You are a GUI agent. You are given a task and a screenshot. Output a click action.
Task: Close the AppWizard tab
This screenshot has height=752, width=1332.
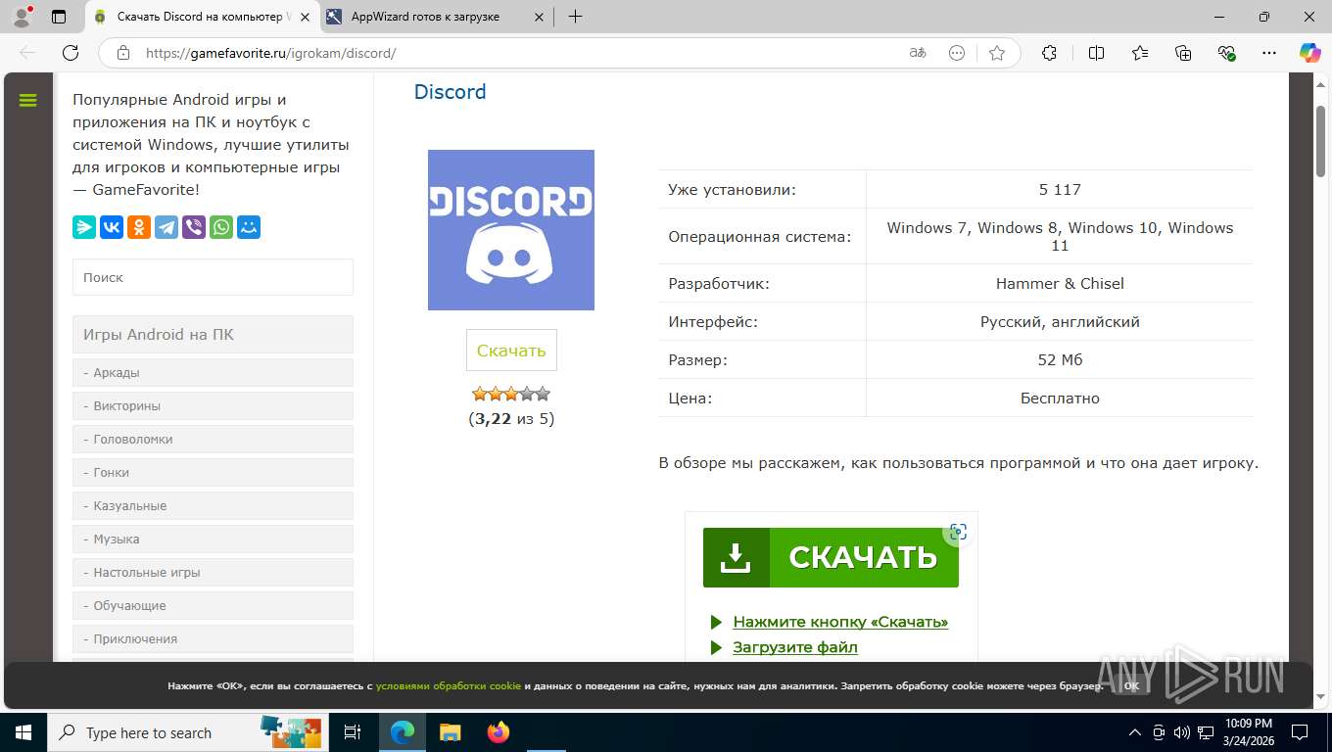pyautogui.click(x=539, y=17)
